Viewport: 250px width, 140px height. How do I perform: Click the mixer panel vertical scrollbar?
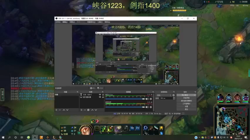[154, 102]
